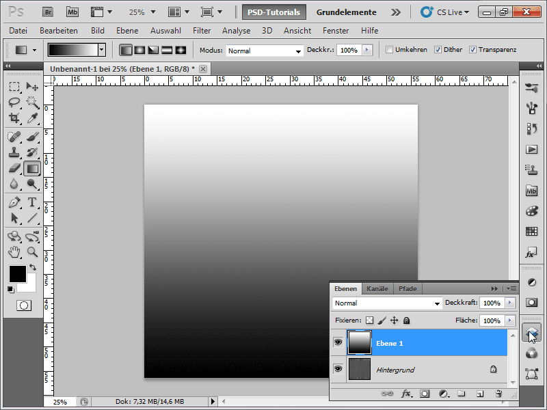This screenshot has width=547, height=410.
Task: Select the Dodge tool
Action: tap(32, 184)
